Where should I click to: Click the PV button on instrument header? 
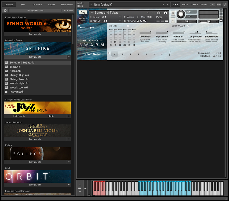click(x=221, y=20)
